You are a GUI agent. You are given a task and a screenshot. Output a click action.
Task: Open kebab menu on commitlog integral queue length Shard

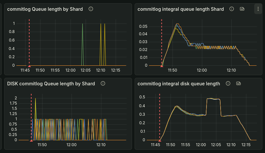(x=258, y=9)
